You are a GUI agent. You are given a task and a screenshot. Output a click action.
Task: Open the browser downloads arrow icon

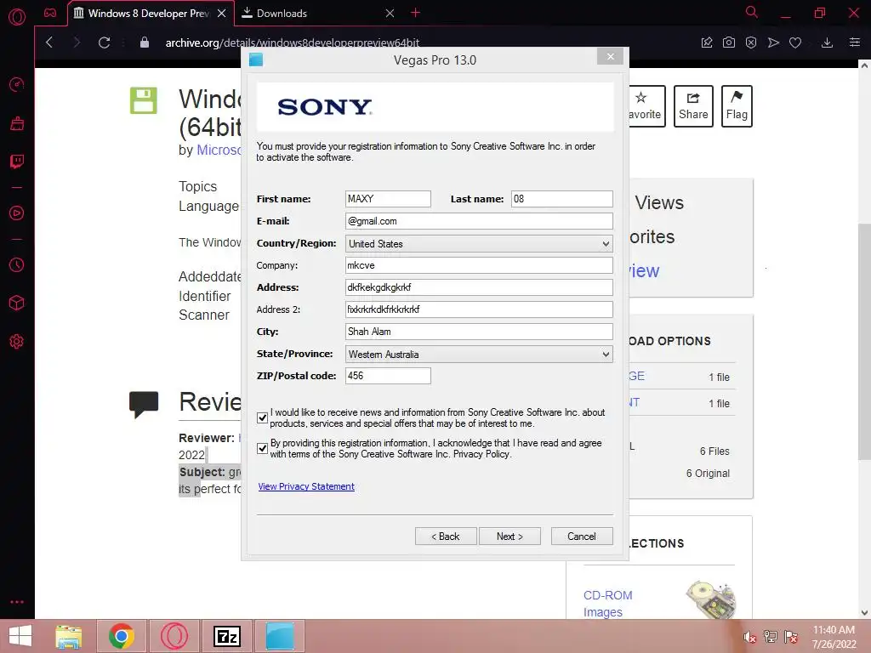click(x=827, y=43)
